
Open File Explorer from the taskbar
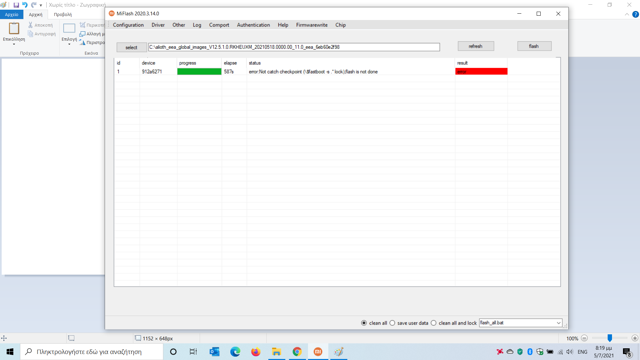(x=277, y=352)
